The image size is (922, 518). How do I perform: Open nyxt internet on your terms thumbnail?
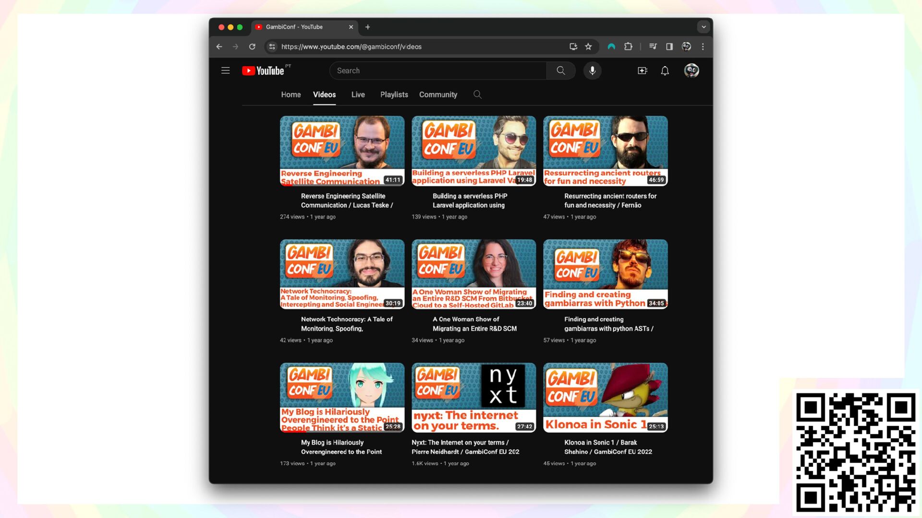click(x=473, y=397)
